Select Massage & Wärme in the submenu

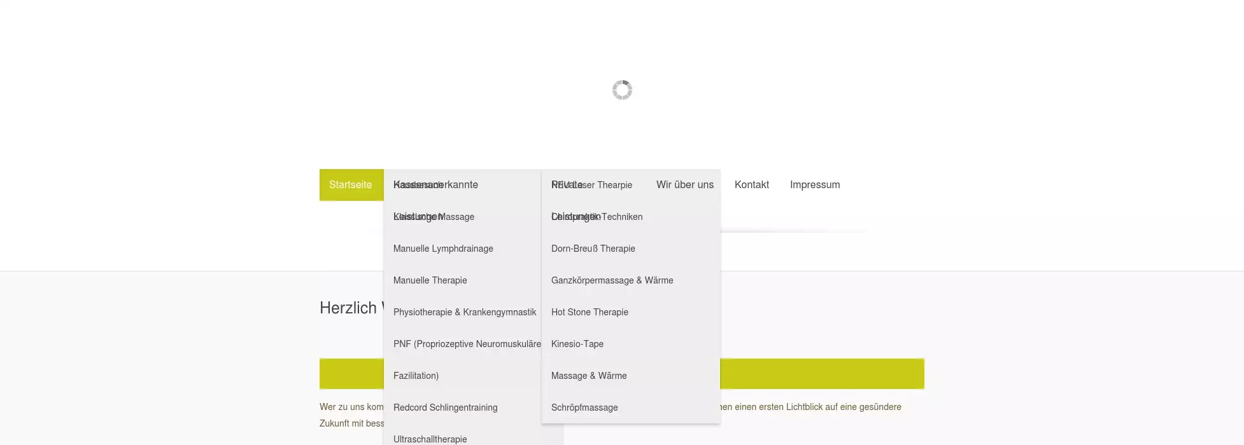coord(589,376)
